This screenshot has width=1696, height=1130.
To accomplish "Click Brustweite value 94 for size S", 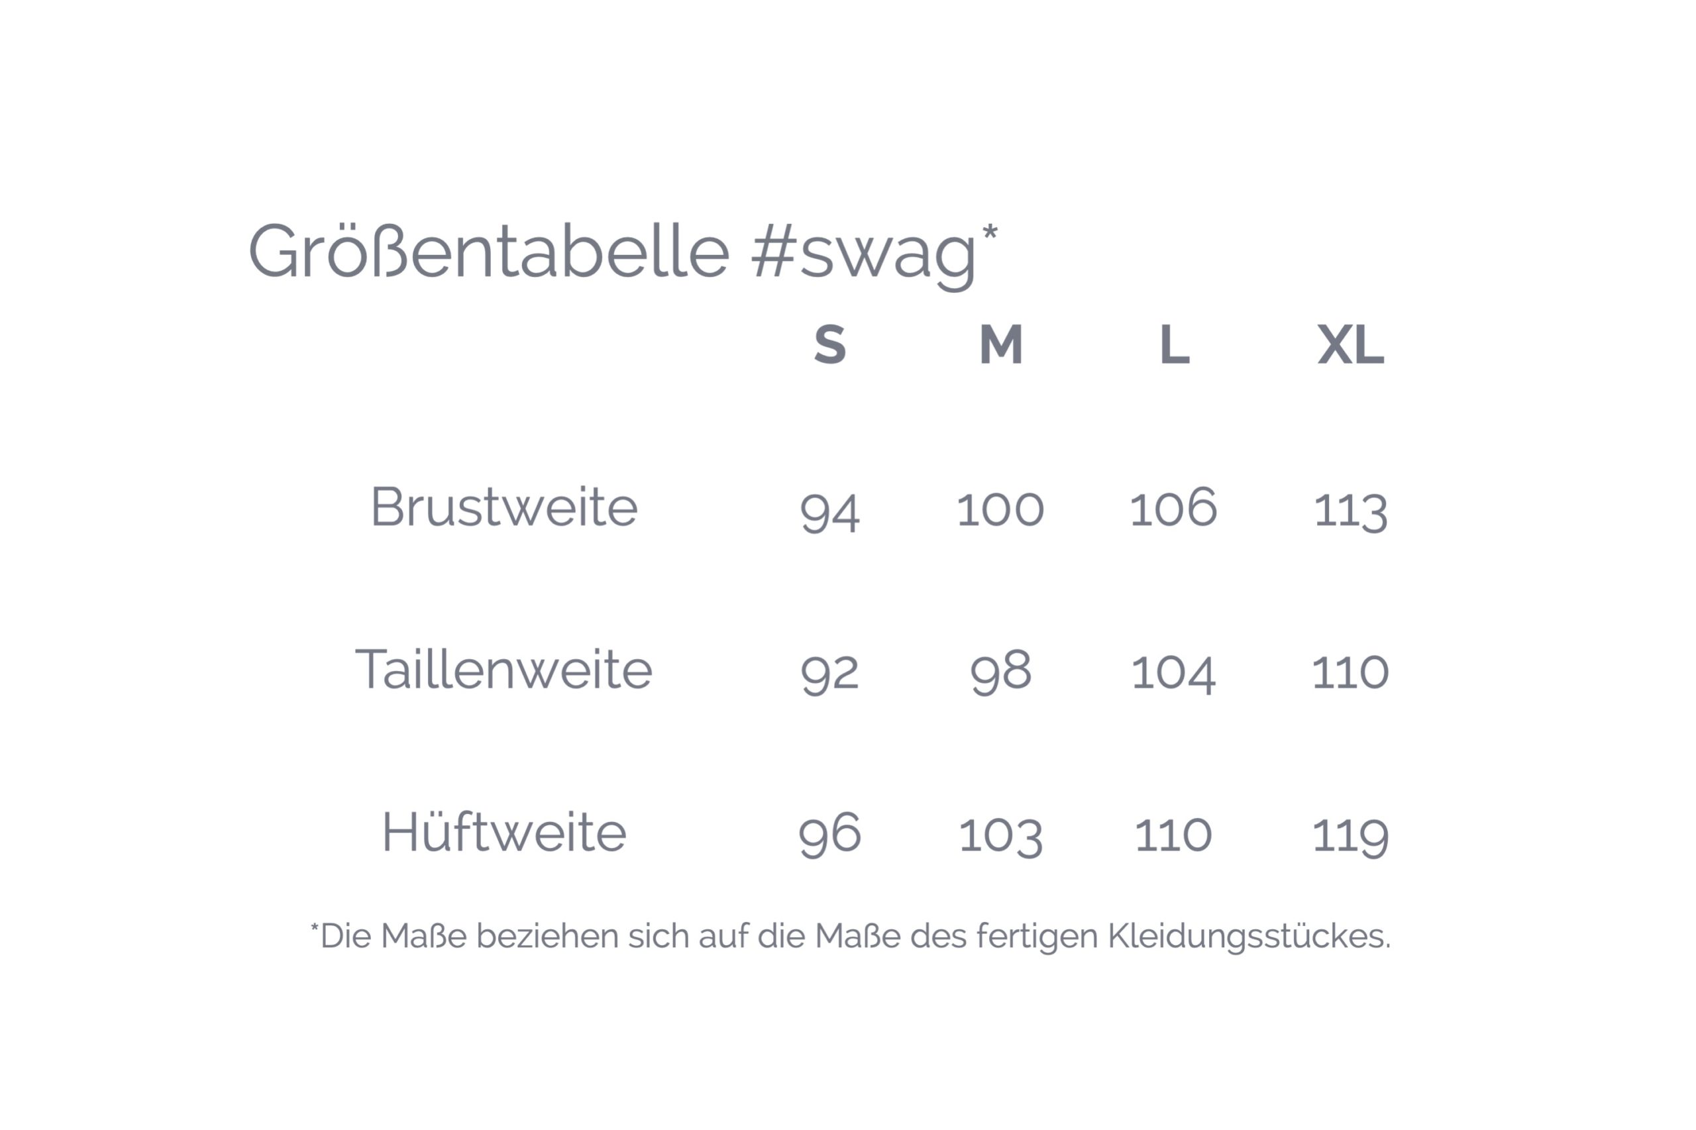I will click(829, 510).
